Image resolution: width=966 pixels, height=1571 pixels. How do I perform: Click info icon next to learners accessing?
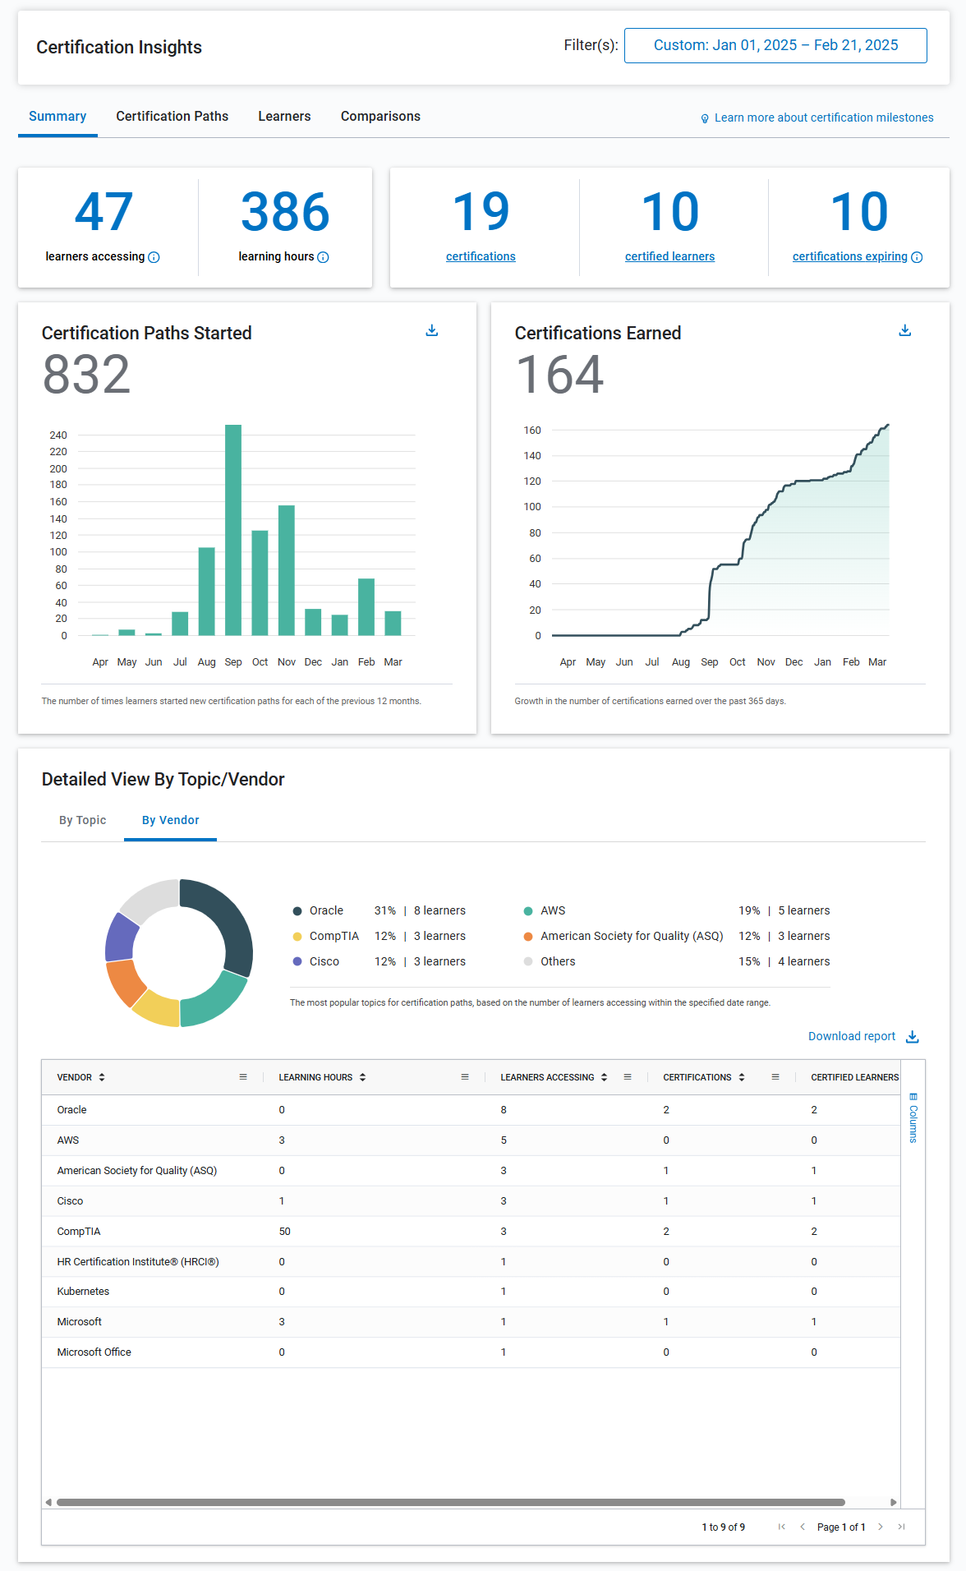click(x=154, y=257)
